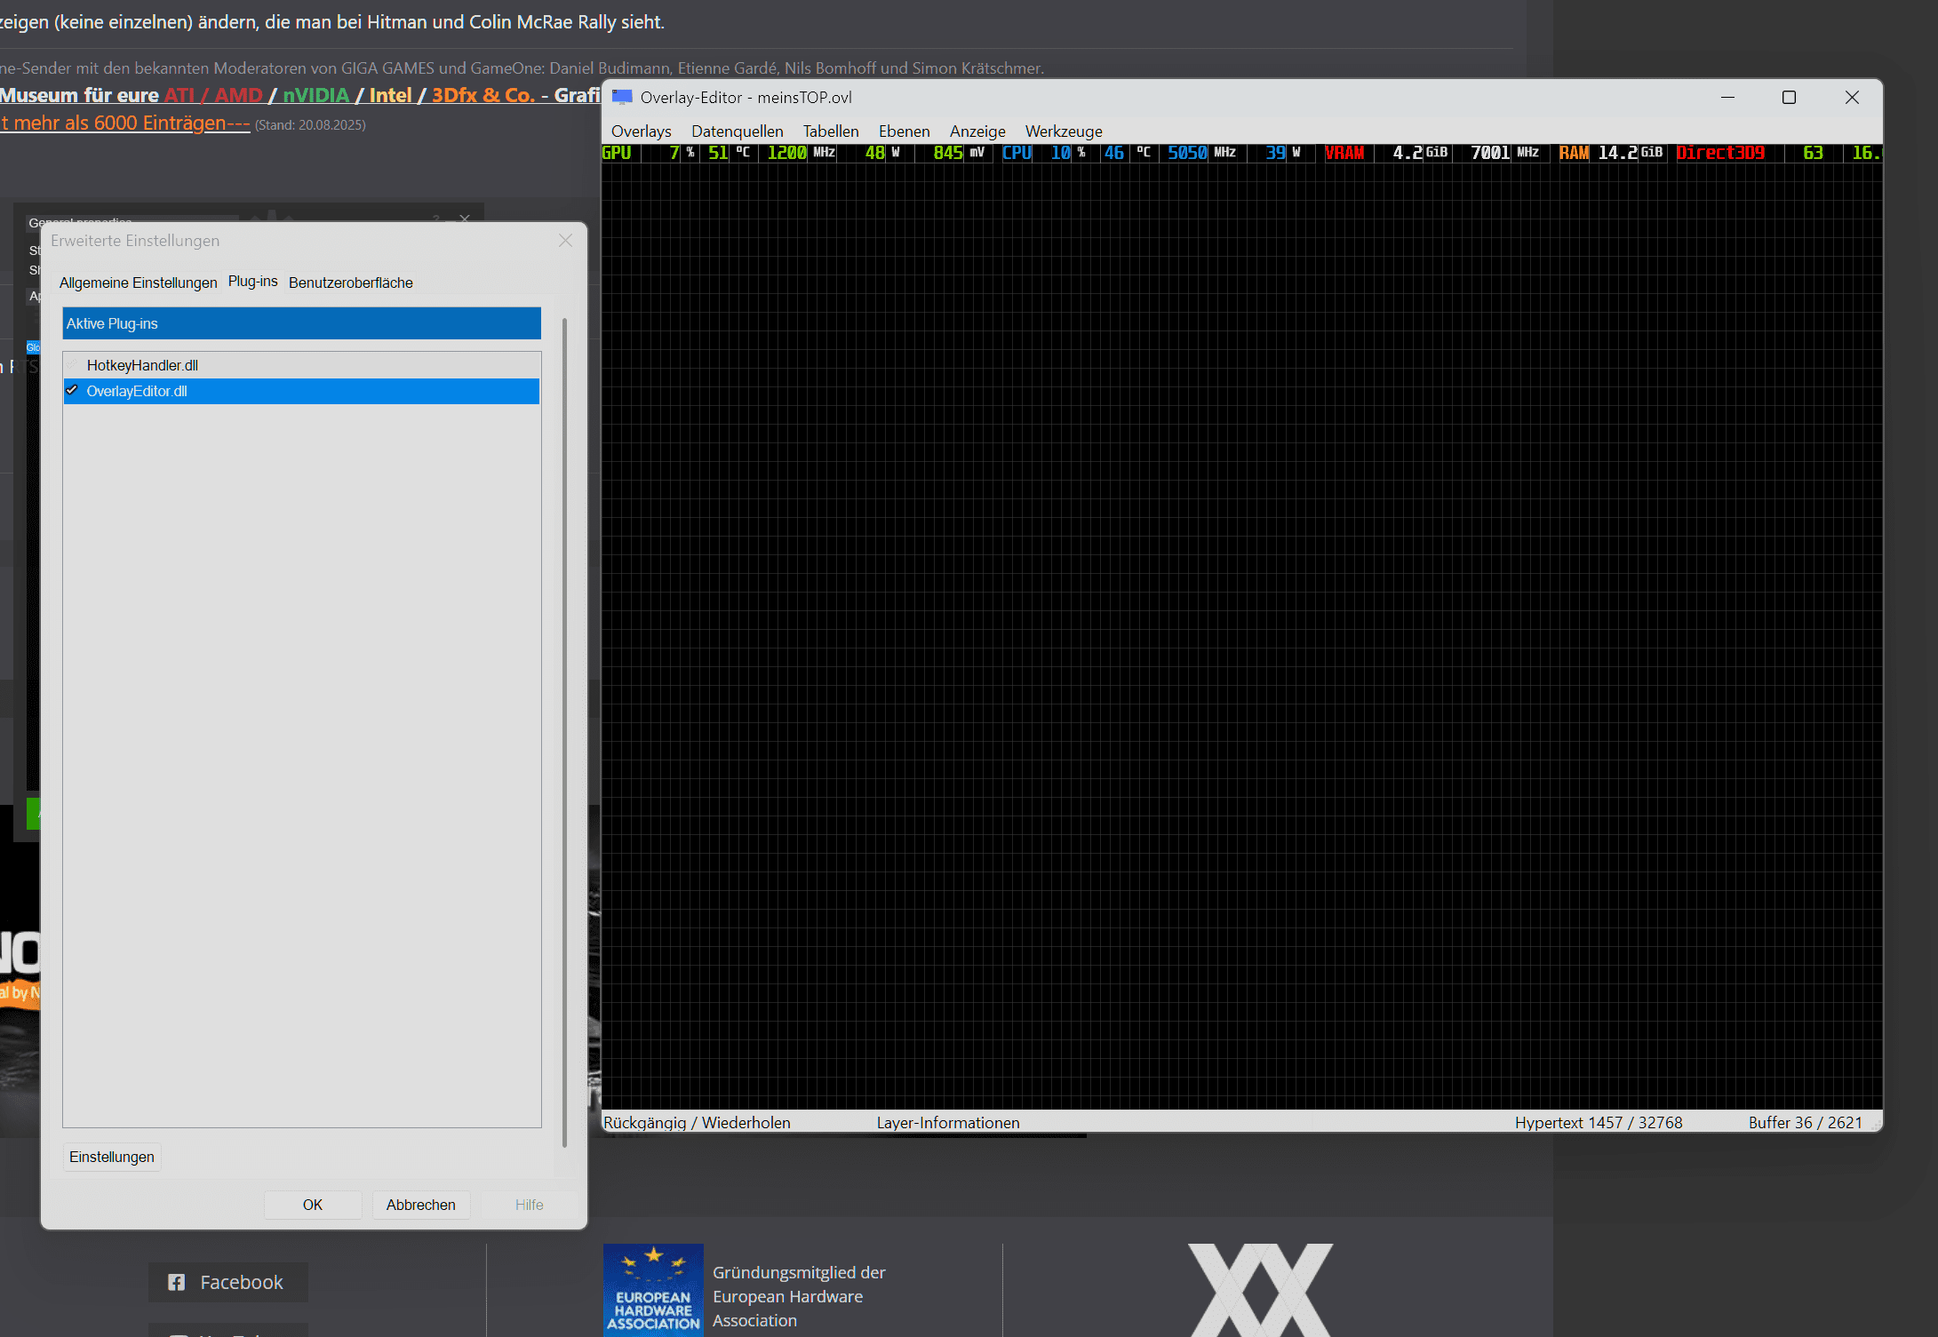Select the green GPU label in overlay
The height and width of the screenshot is (1337, 1938).
tap(617, 153)
